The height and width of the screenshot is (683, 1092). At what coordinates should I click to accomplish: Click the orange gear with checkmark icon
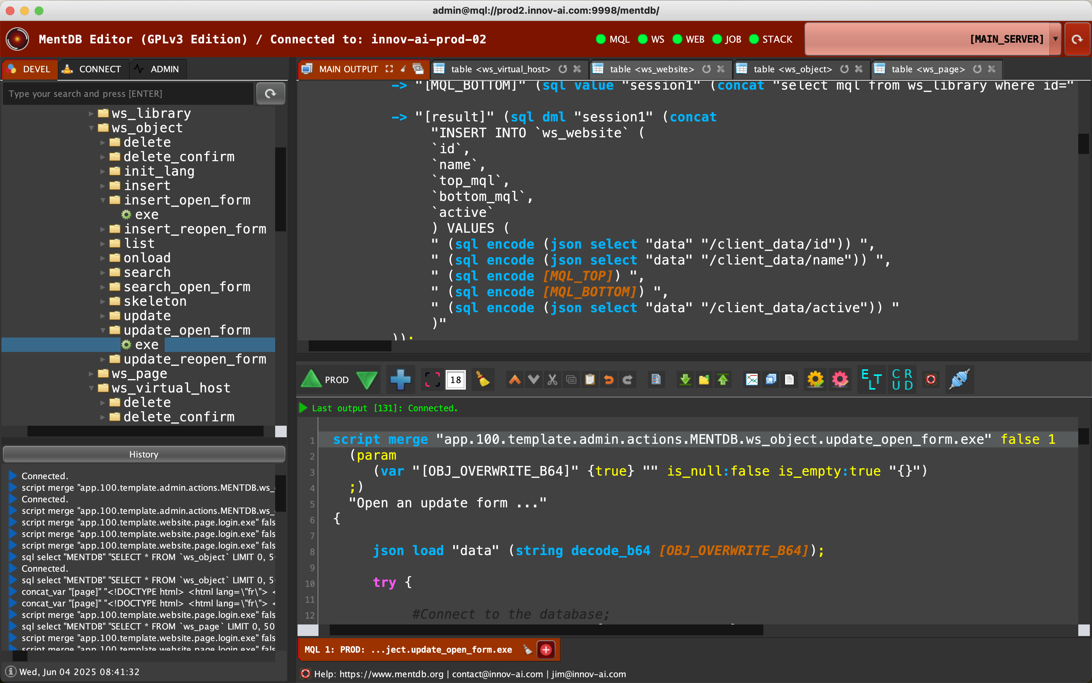815,379
